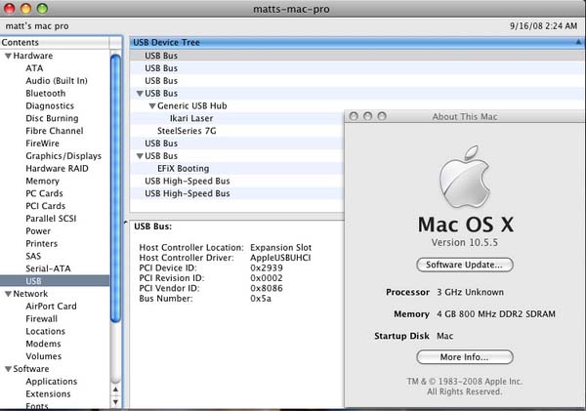Collapse the Software section triangle

pos(7,369)
